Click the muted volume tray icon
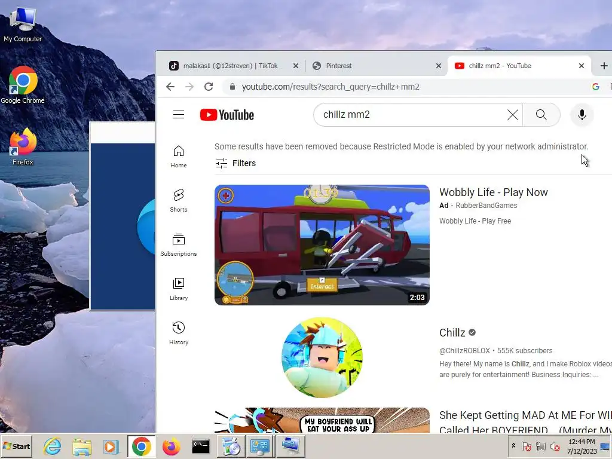The height and width of the screenshot is (459, 612). (555, 446)
